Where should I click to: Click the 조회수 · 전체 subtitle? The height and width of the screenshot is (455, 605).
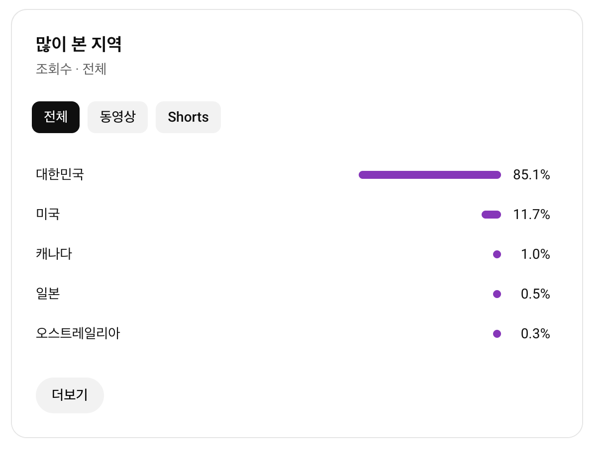coord(71,69)
